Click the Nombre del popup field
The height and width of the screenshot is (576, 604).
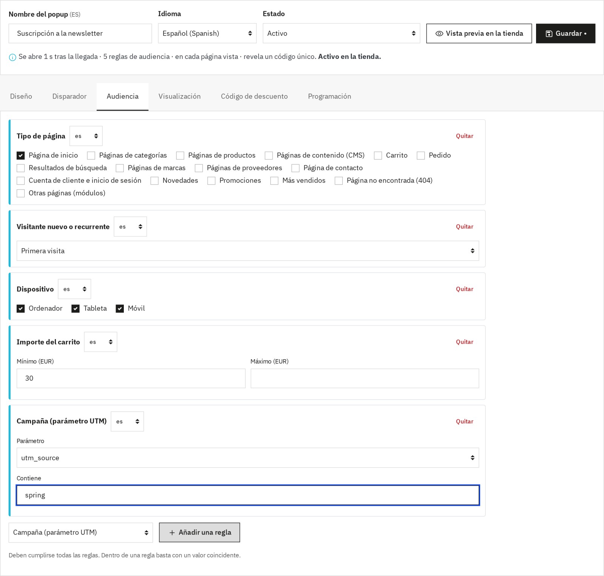pos(80,34)
